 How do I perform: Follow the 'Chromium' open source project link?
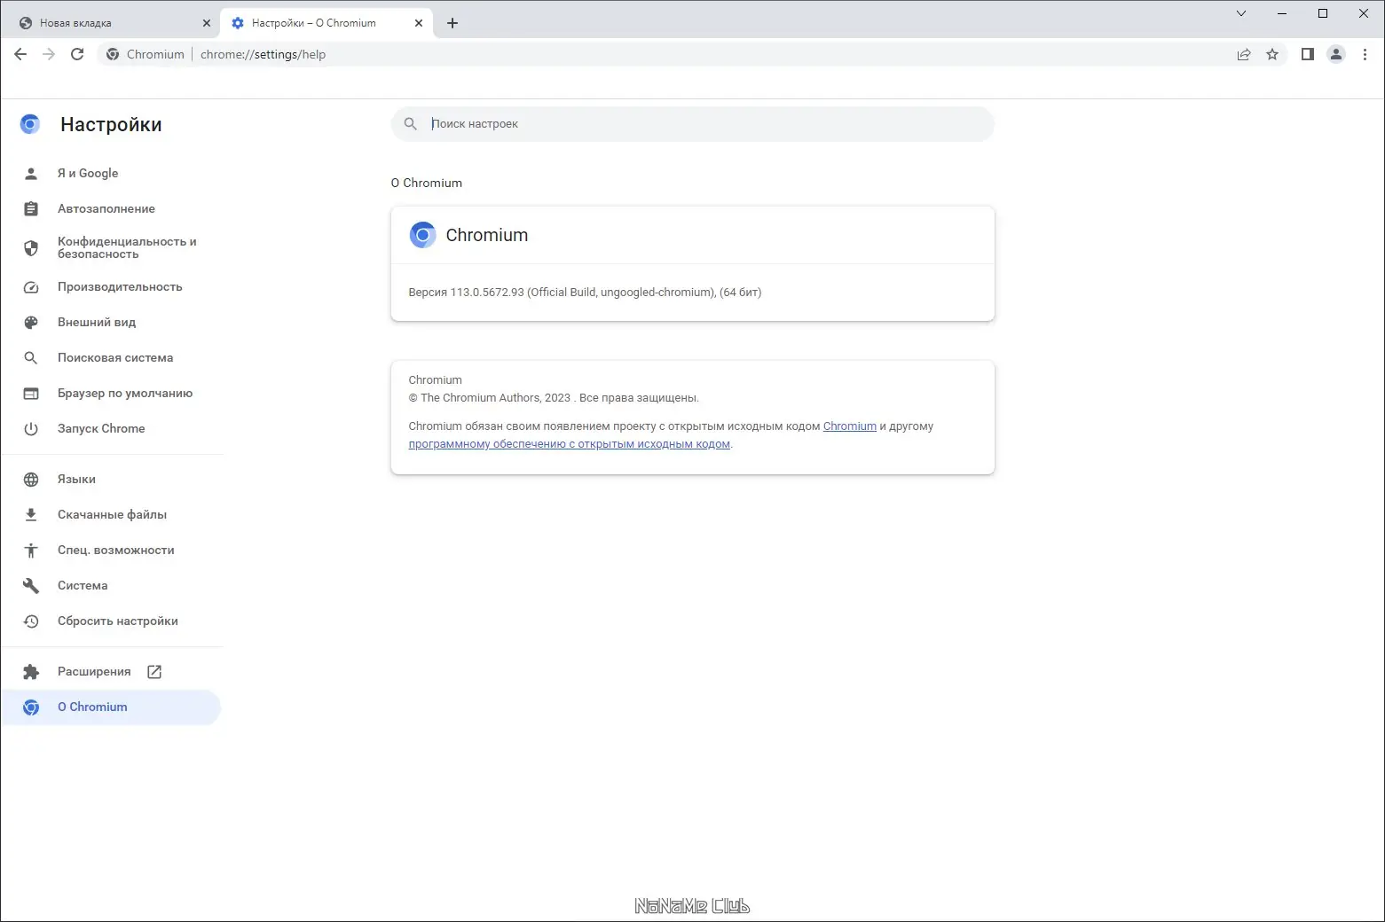pyautogui.click(x=849, y=426)
